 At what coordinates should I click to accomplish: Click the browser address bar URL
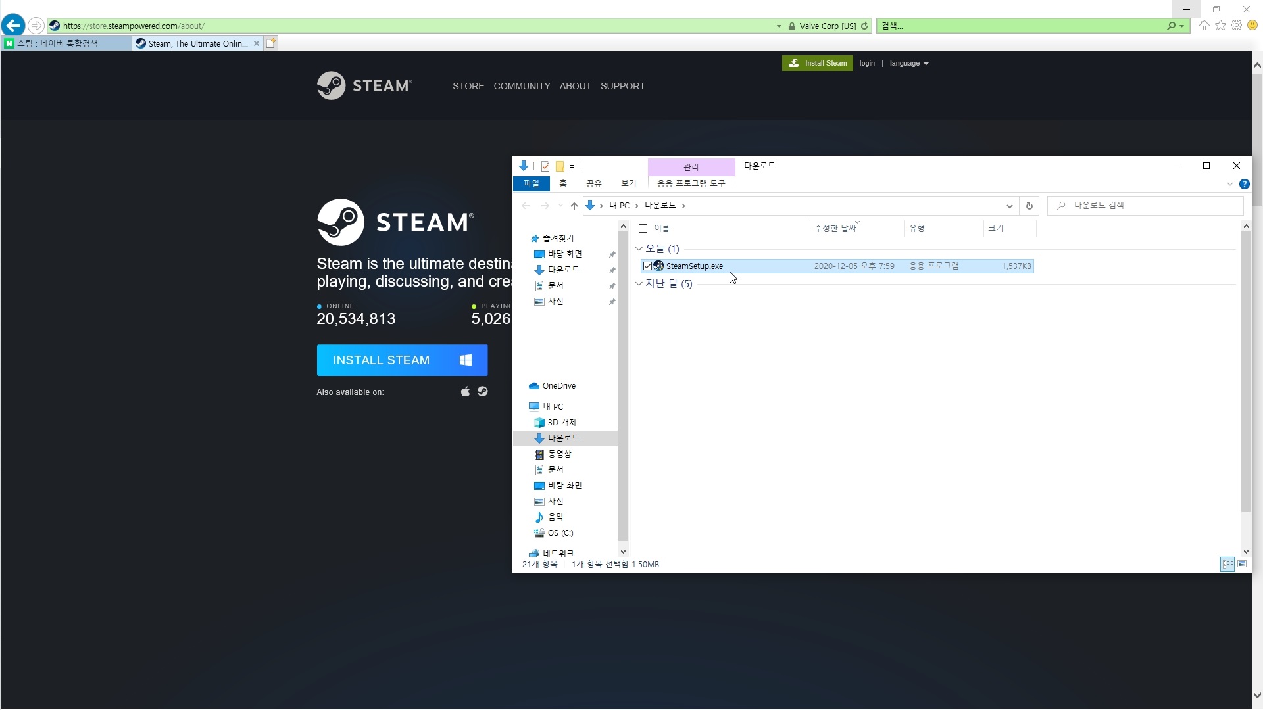tap(134, 26)
